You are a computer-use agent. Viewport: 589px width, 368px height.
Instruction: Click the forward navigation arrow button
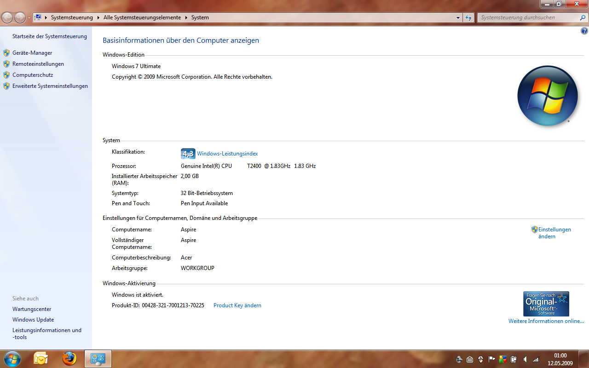click(20, 17)
